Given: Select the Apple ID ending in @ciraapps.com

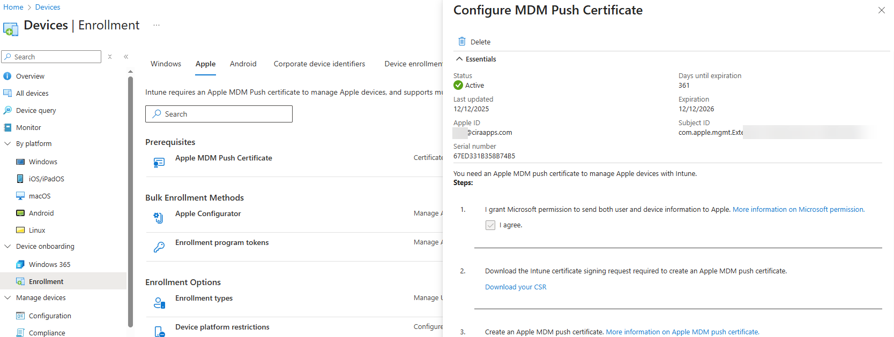Looking at the screenshot, I should (x=483, y=132).
